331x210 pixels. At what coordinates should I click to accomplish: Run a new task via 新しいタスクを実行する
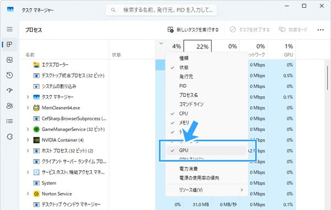[193, 30]
